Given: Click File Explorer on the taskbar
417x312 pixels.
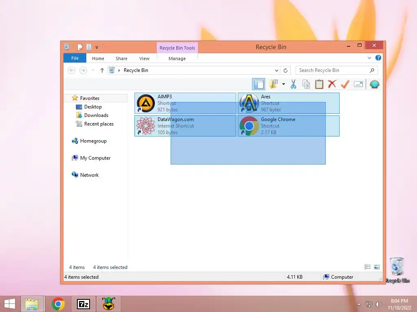Looking at the screenshot, I should click(32, 304).
